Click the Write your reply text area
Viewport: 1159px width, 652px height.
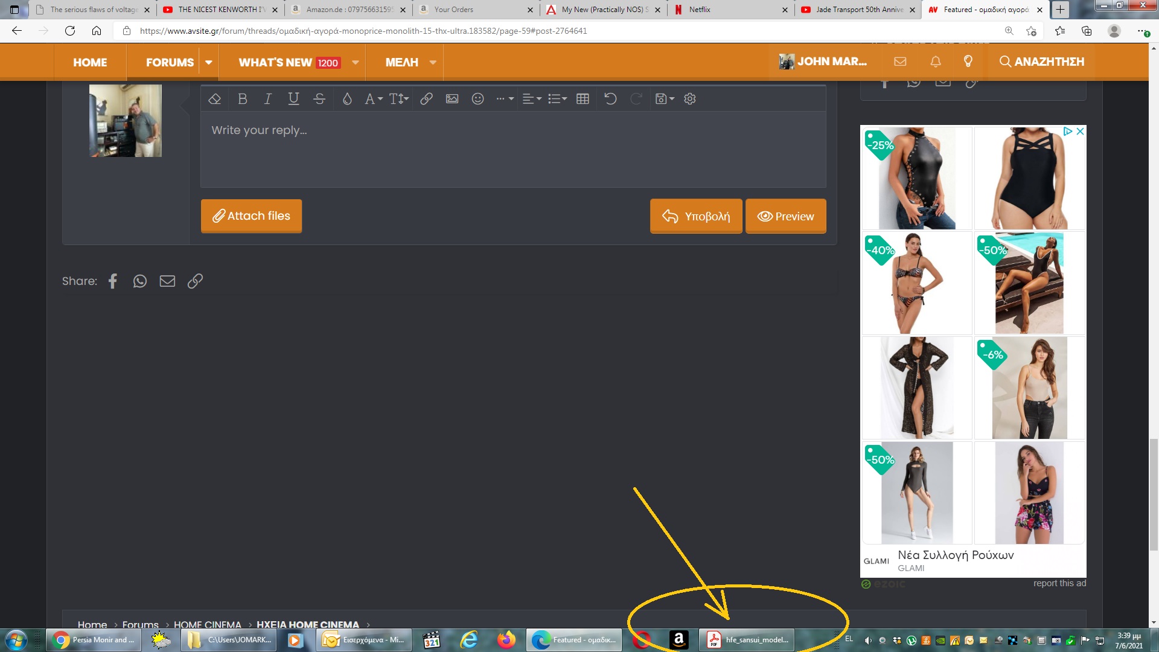[513, 148]
